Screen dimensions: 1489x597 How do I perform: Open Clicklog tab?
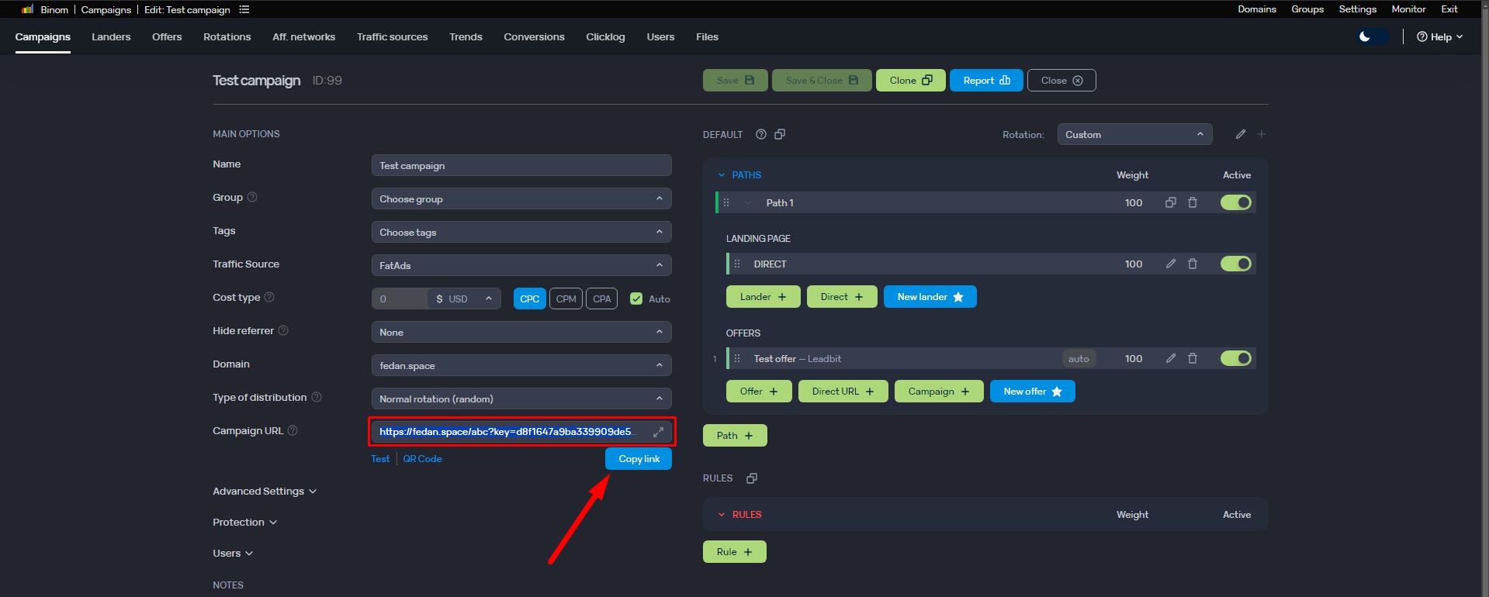tap(605, 36)
